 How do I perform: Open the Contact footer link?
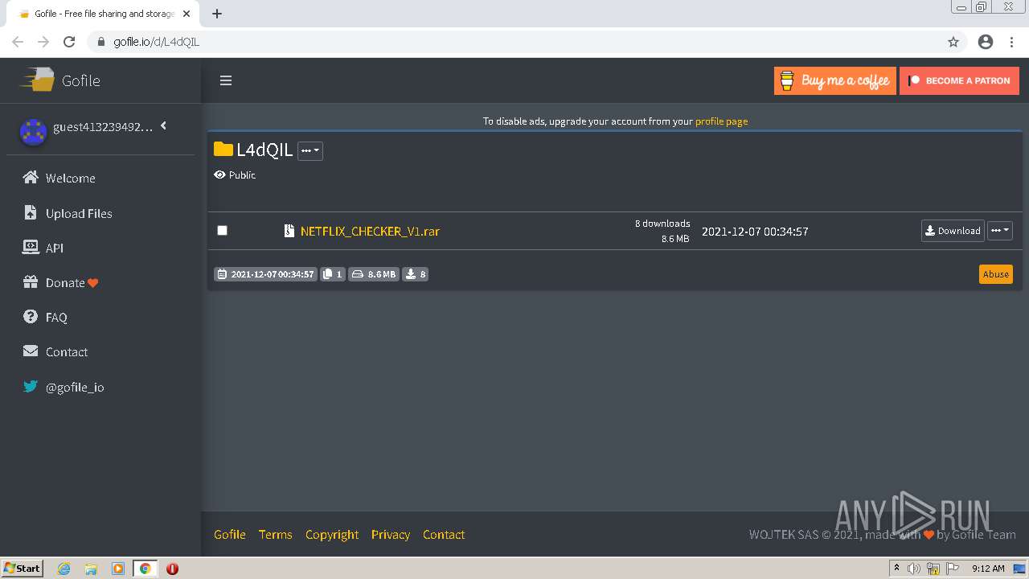[x=444, y=535]
